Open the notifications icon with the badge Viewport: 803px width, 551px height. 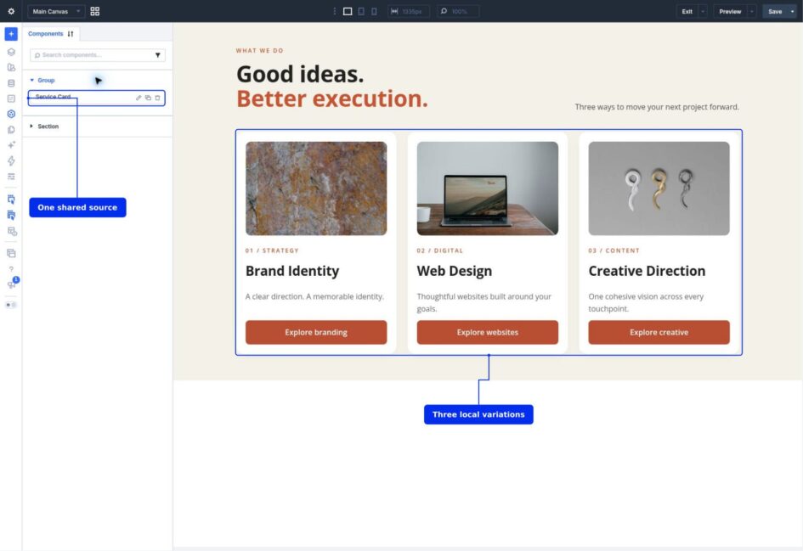point(12,284)
